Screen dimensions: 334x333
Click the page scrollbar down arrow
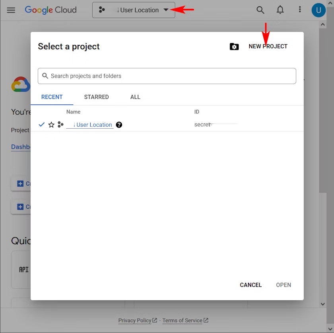[x=322, y=304]
